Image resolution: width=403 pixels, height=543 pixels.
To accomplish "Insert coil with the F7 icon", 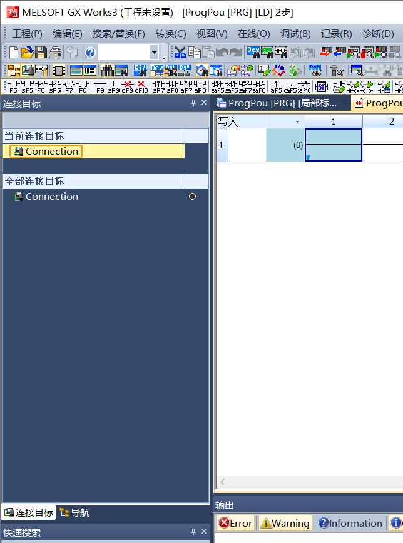I will pyautogui.click(x=69, y=86).
